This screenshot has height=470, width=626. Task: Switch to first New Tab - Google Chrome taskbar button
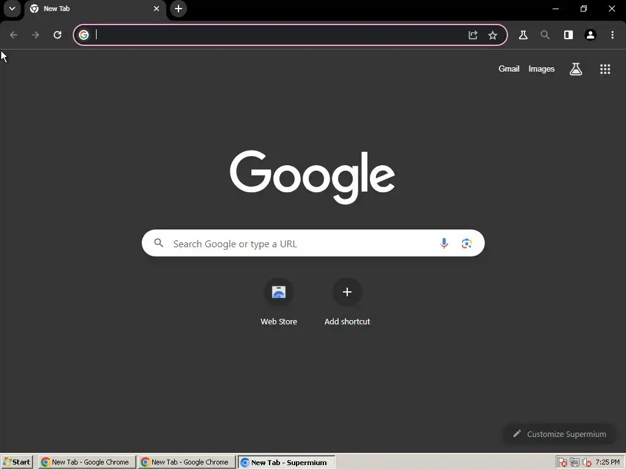pyautogui.click(x=87, y=462)
